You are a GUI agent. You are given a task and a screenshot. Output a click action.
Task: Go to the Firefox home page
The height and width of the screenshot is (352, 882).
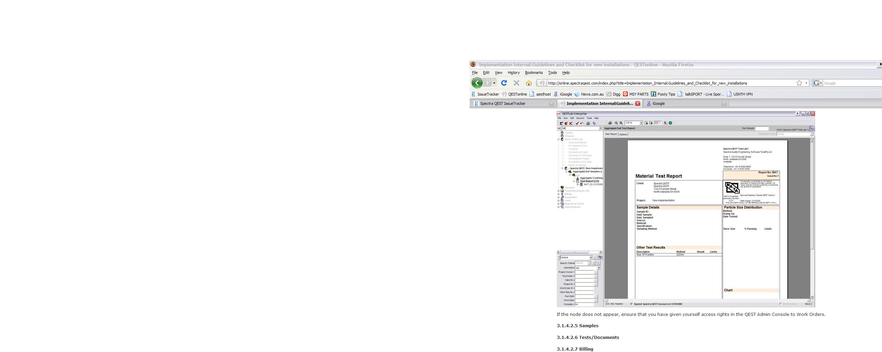pos(529,83)
